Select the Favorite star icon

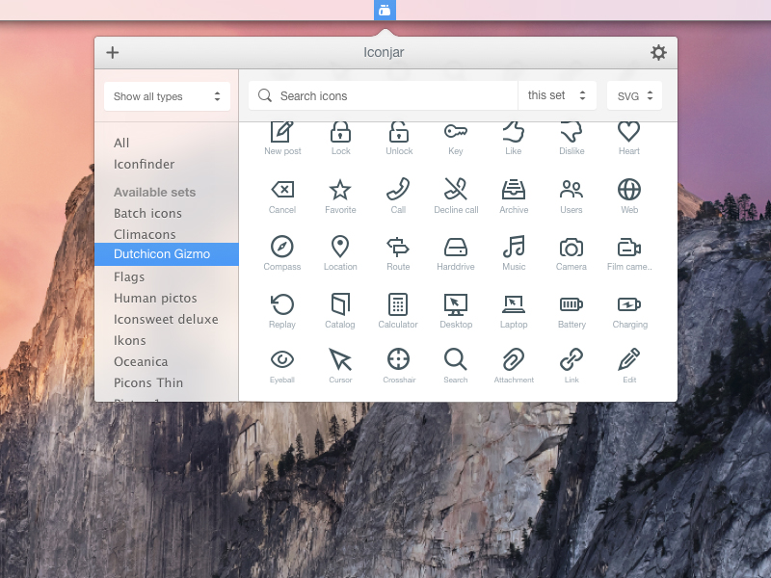click(340, 190)
